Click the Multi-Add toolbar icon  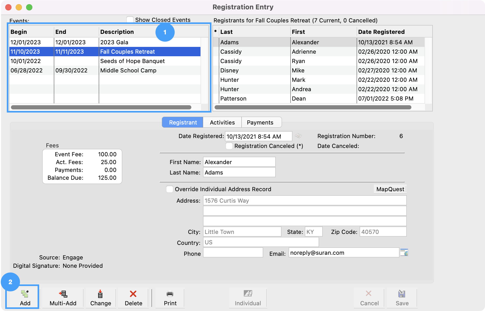(x=63, y=294)
